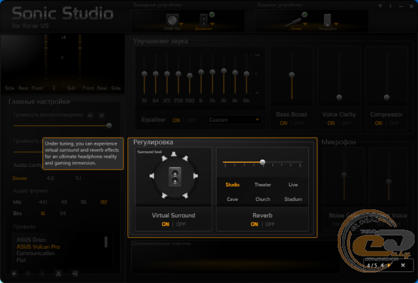Add a new profile with plus icon
The width and height of the screenshot is (418, 283).
(14, 273)
